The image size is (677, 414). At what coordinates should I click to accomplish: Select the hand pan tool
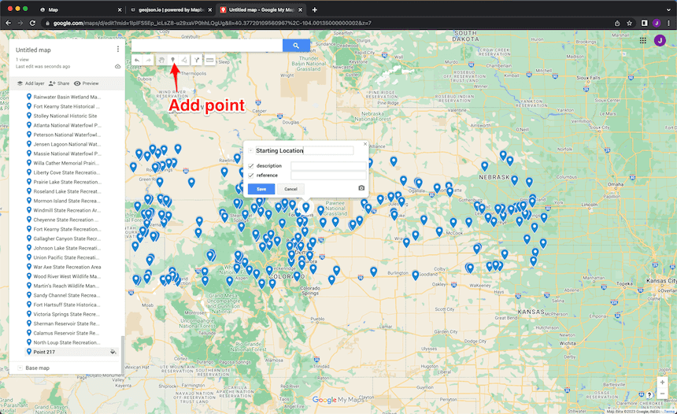161,61
